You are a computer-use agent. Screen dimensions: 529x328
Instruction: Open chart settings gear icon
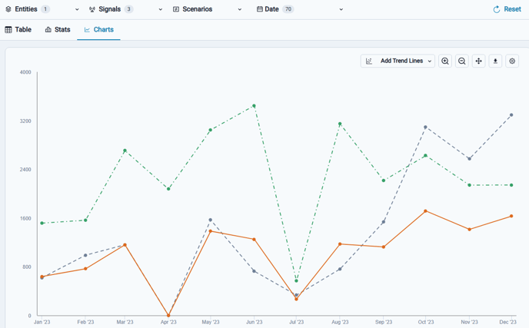[513, 61]
